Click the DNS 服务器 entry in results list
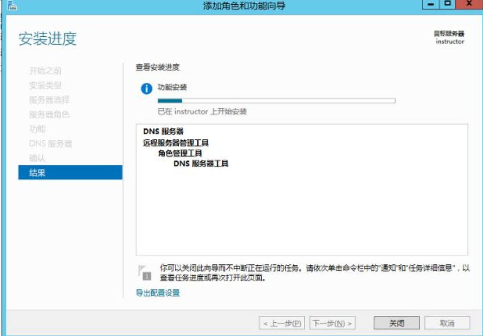 (163, 131)
